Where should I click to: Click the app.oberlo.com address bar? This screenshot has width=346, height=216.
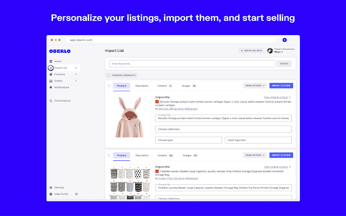click(171, 40)
